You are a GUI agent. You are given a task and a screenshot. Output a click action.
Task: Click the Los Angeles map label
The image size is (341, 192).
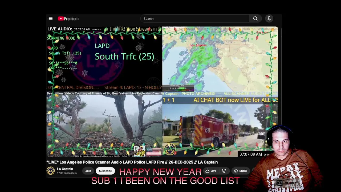pyautogui.click(x=198, y=45)
